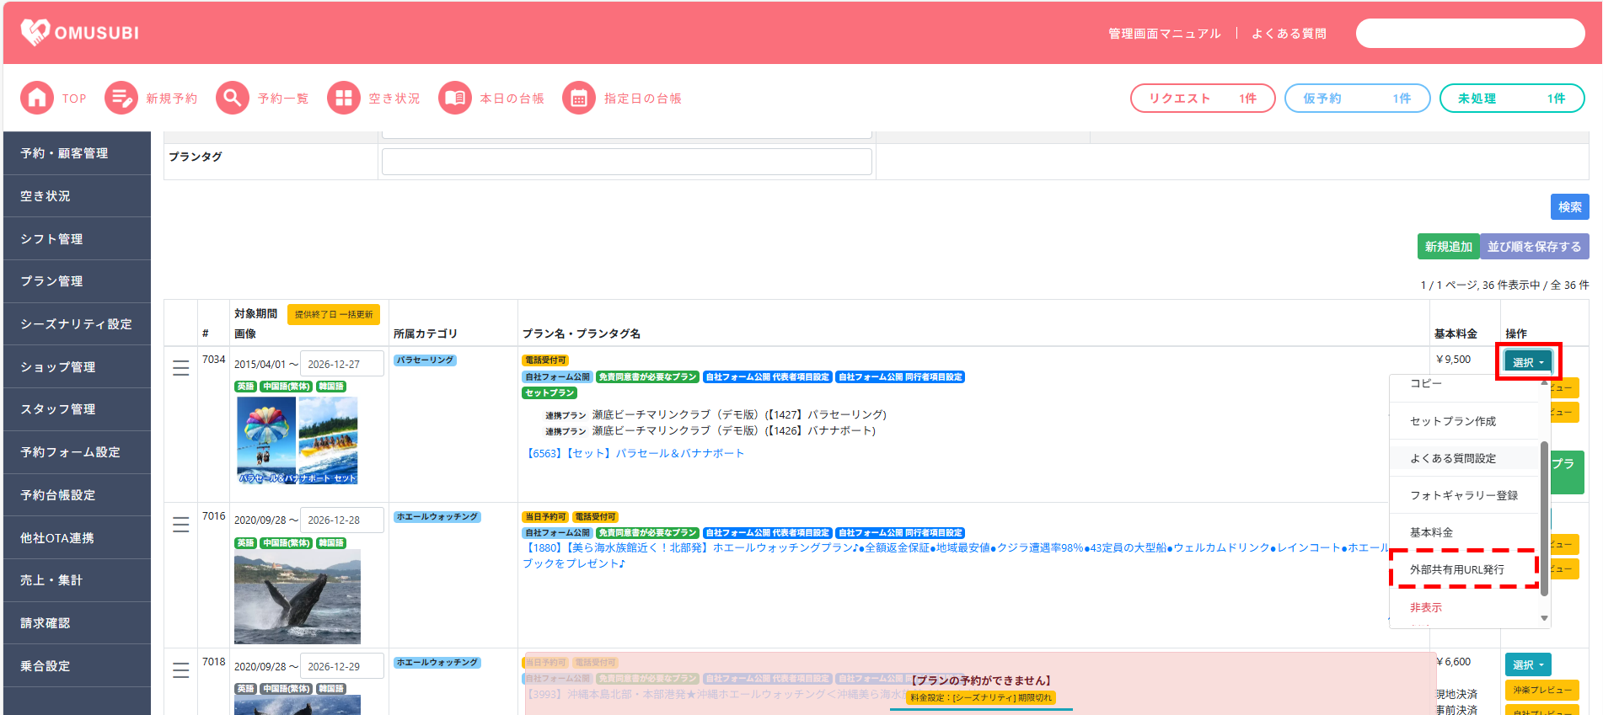
Task: Click drag handle for plan 7034
Action: click(x=180, y=369)
